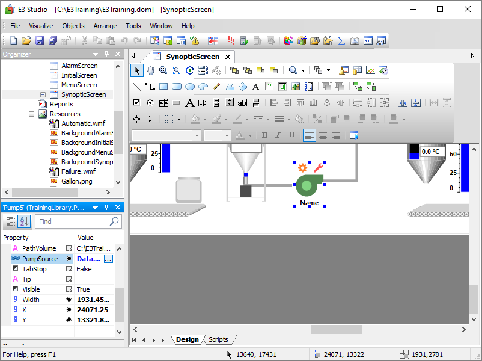Viewport: 482px width, 361px height.
Task: Select the arrow selection tool
Action: point(137,70)
